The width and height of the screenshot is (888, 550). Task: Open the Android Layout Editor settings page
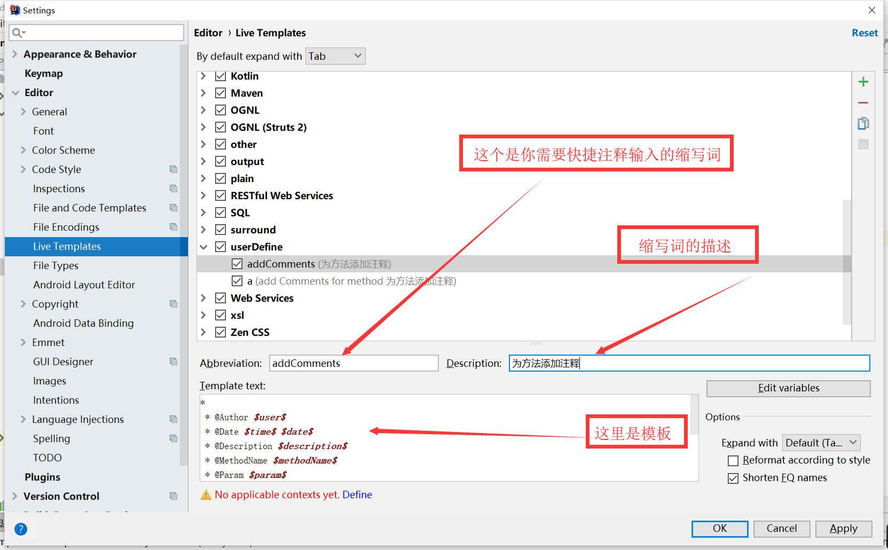(84, 285)
